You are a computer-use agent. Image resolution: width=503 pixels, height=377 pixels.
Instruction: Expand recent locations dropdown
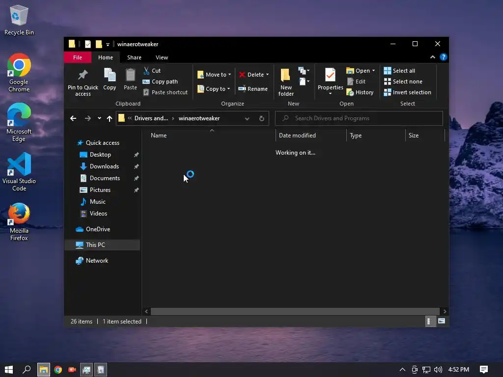(99, 118)
